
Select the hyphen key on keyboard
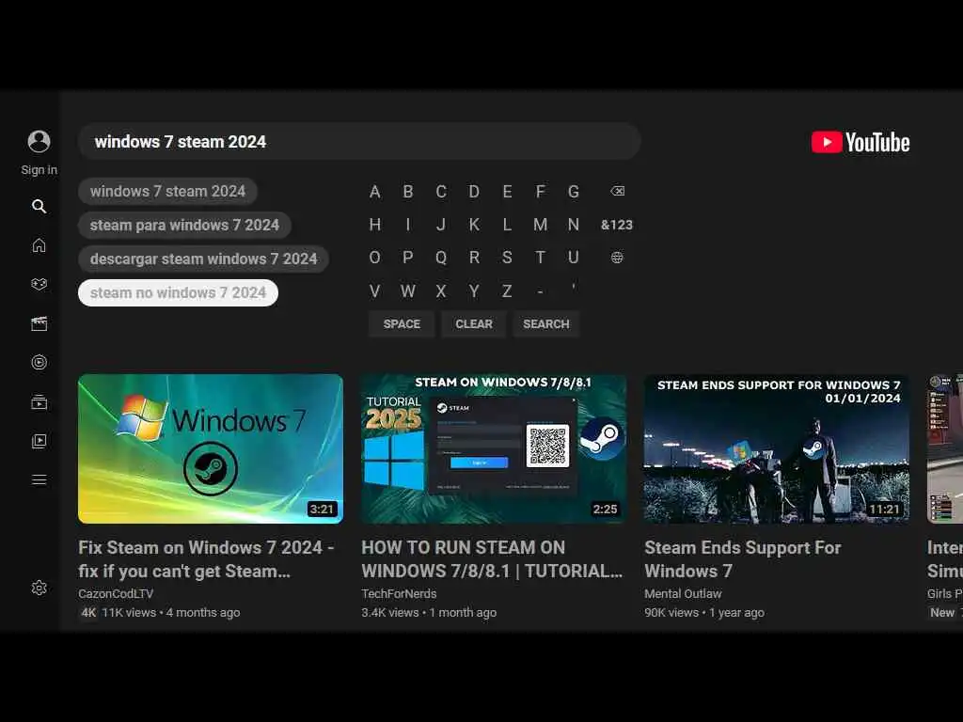[x=540, y=291]
